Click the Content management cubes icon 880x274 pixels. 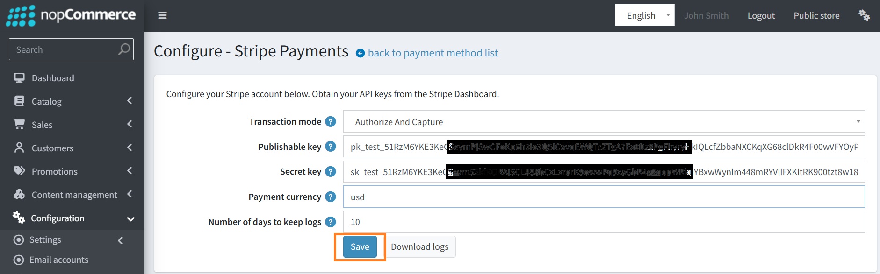(19, 194)
